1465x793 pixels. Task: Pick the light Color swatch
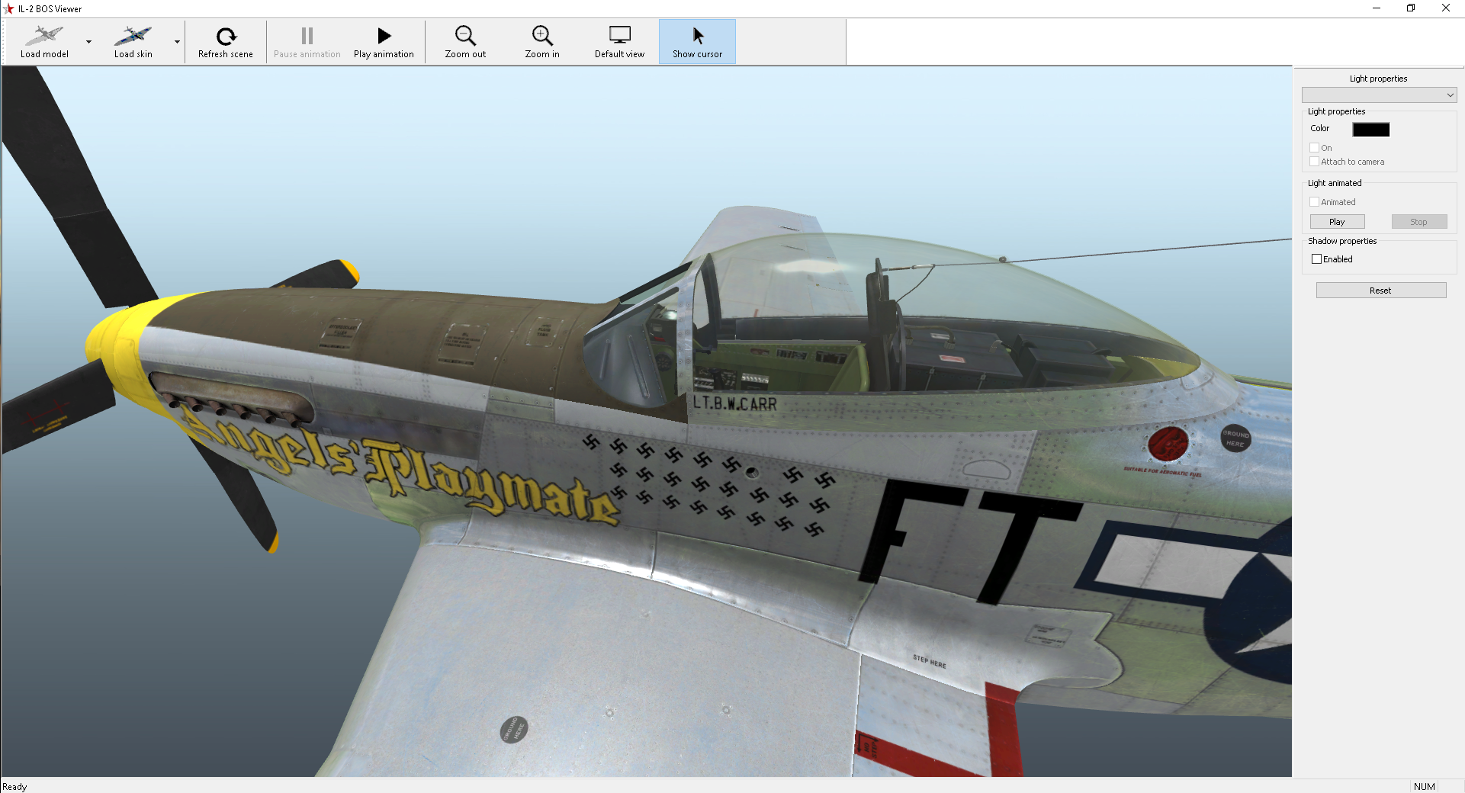[1370, 129]
